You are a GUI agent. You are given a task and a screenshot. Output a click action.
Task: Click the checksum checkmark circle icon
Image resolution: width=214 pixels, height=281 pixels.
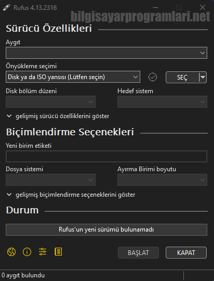coord(153,77)
